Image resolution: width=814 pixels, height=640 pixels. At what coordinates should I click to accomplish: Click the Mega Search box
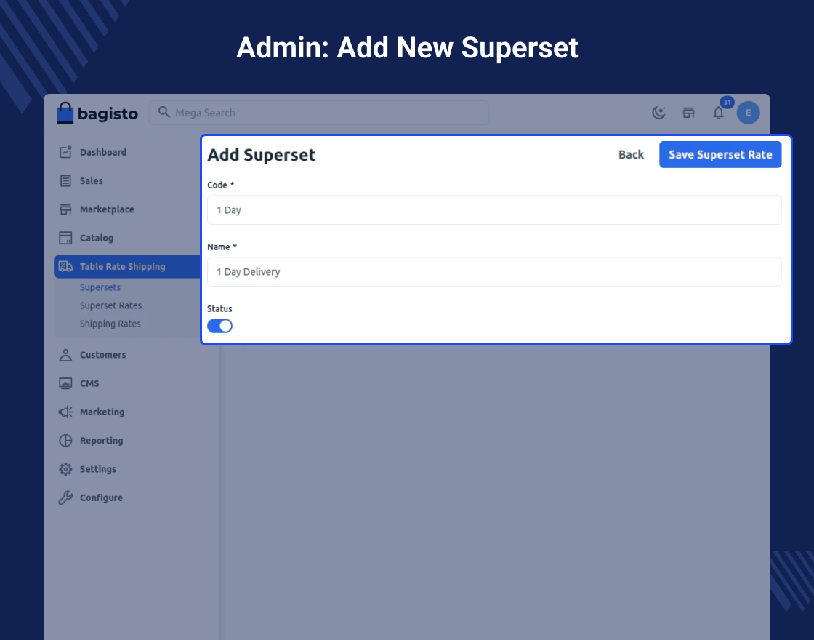point(320,113)
